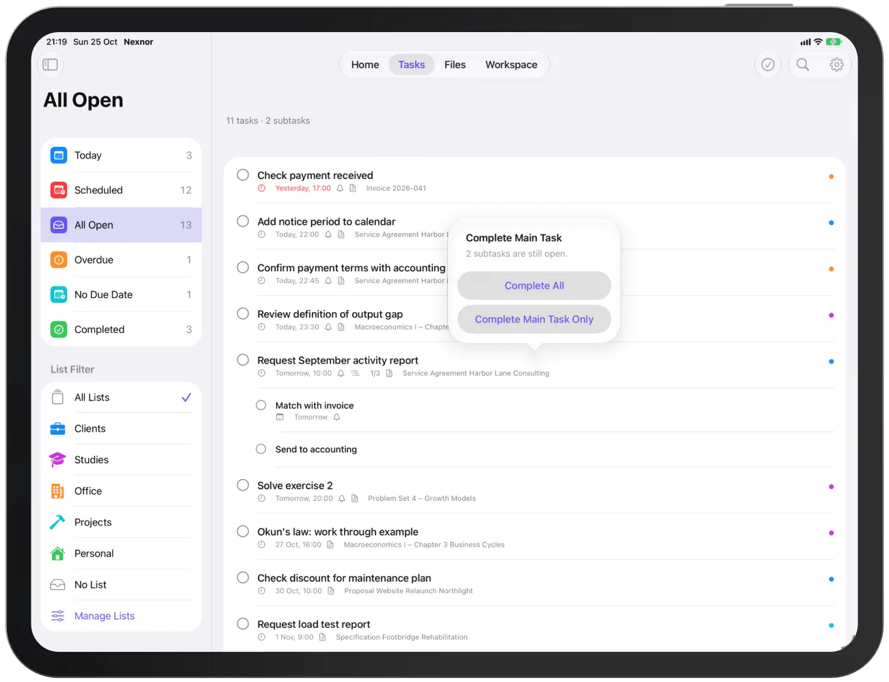Tap the orange dot on Check payment received

(831, 176)
